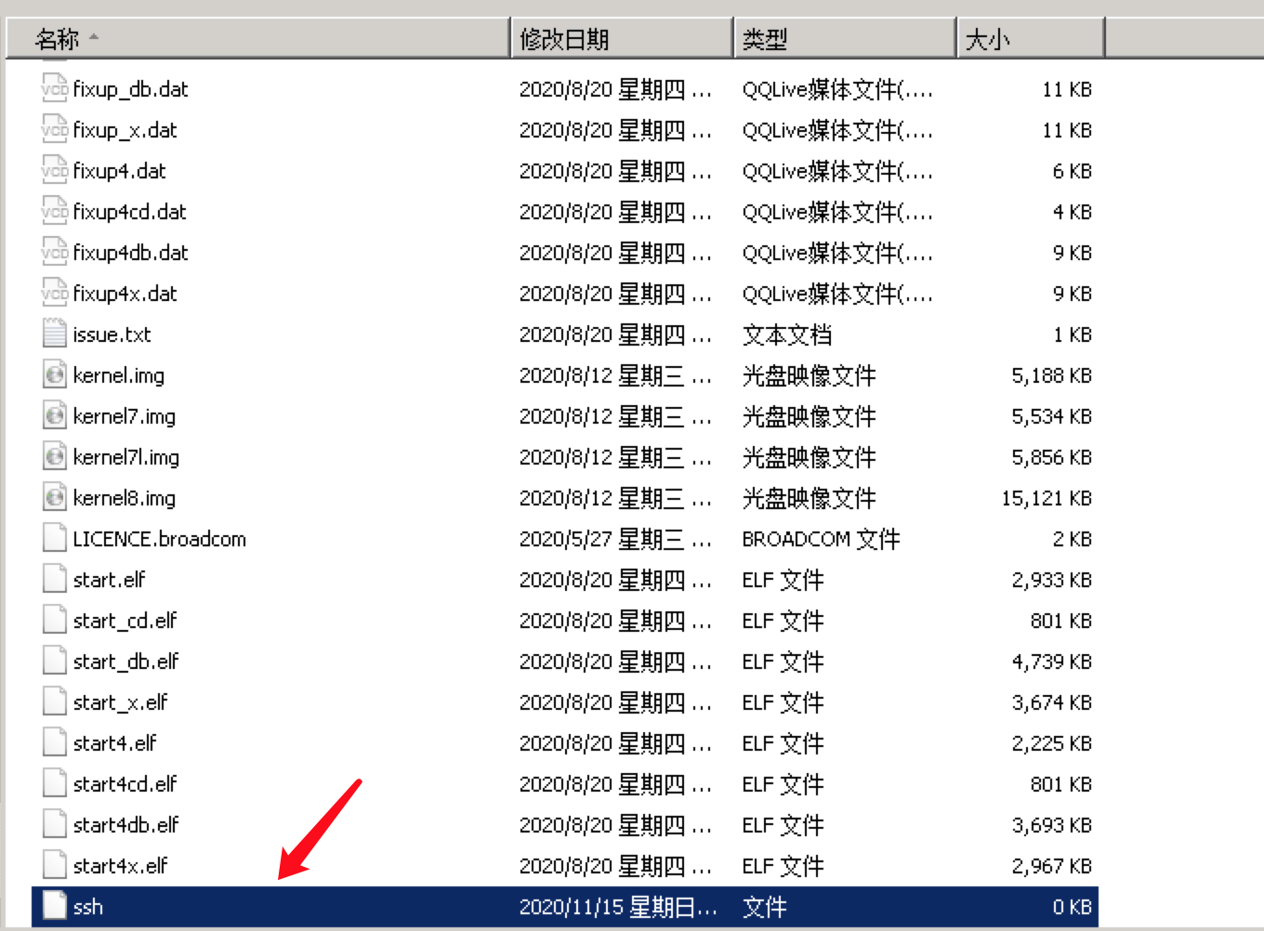Click the fixup4x.dat file icon

coord(55,293)
